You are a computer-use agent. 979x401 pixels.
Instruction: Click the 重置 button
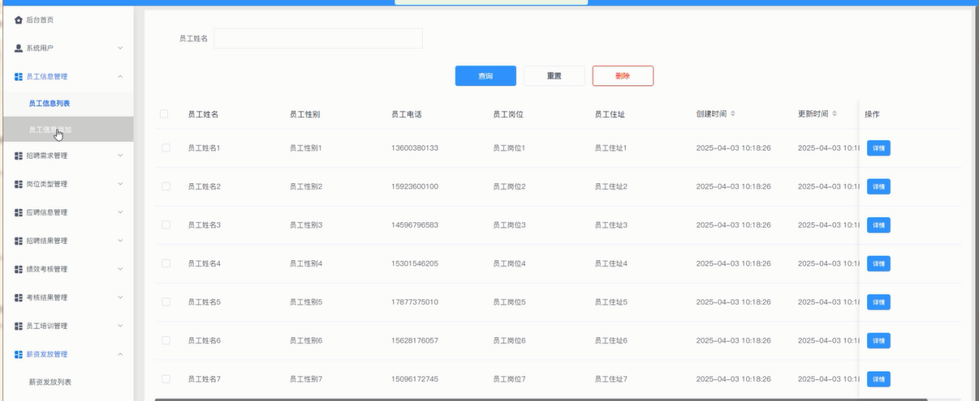coord(554,75)
